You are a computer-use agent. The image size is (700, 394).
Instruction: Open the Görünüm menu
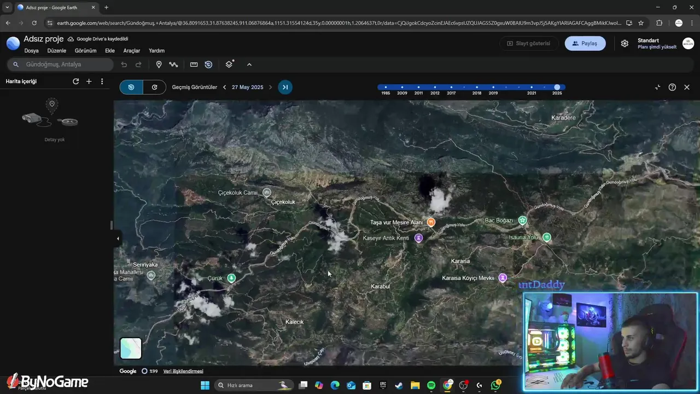coord(85,51)
